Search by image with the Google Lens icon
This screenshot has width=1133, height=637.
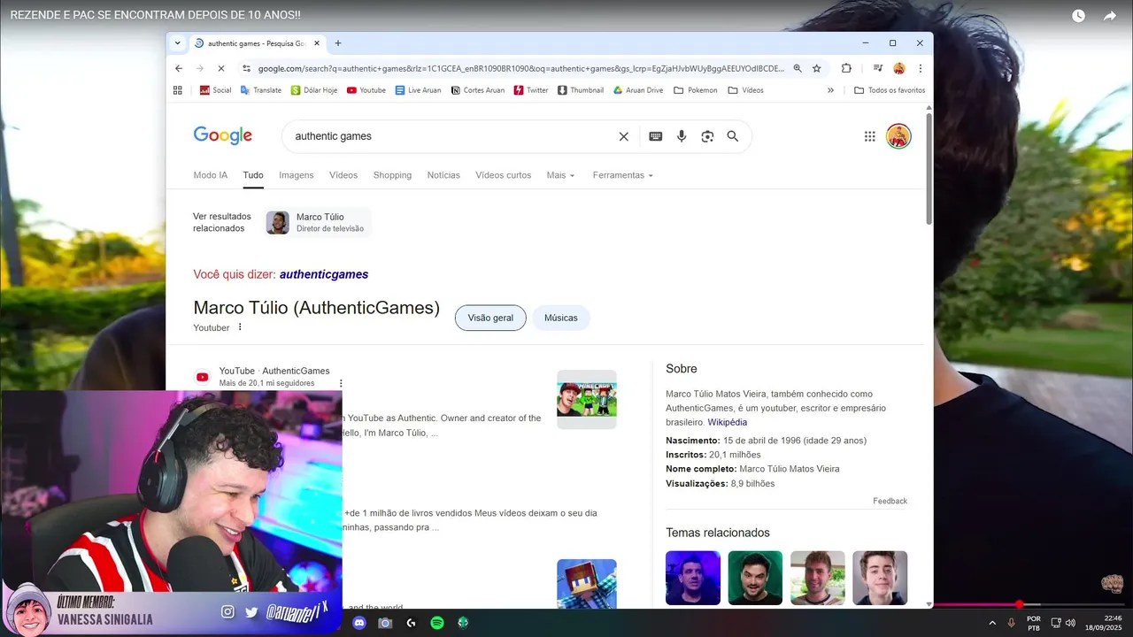(x=707, y=136)
